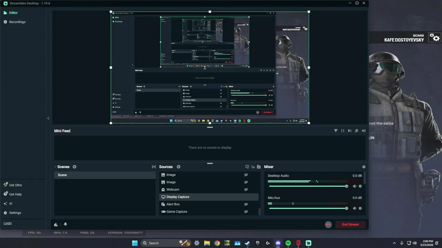442x248 pixels.
Task: Open notifications bell icon in footer
Action: (65, 224)
